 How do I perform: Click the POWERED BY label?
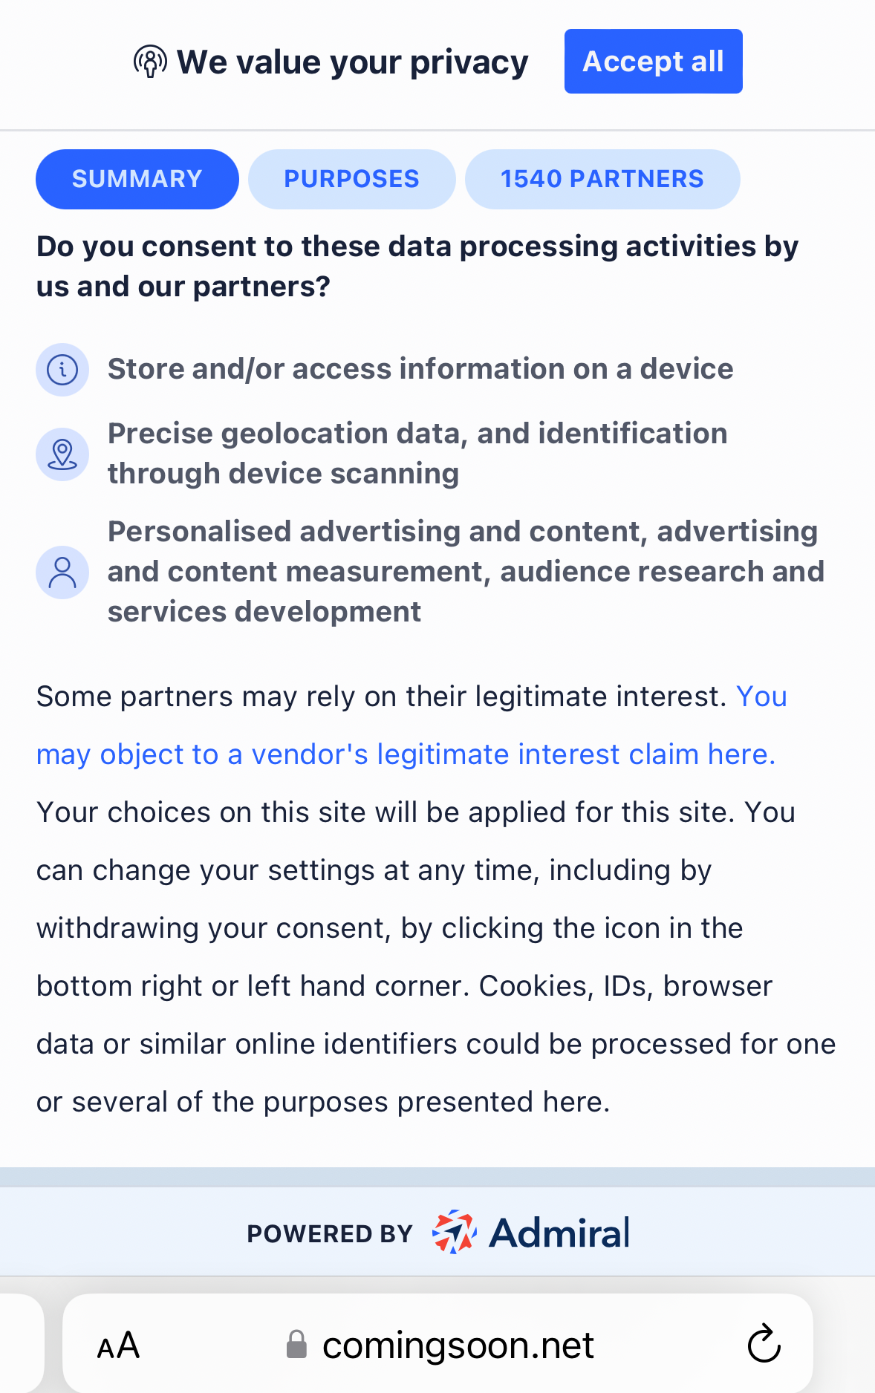(330, 1233)
